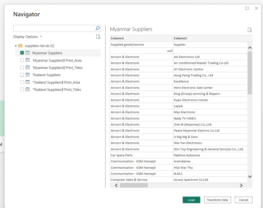Click the 'Computer Sales & Service' cell
This screenshot has width=263, height=208.
[142, 180]
